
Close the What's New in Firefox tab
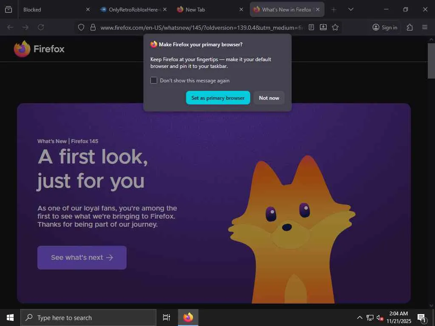point(318,9)
